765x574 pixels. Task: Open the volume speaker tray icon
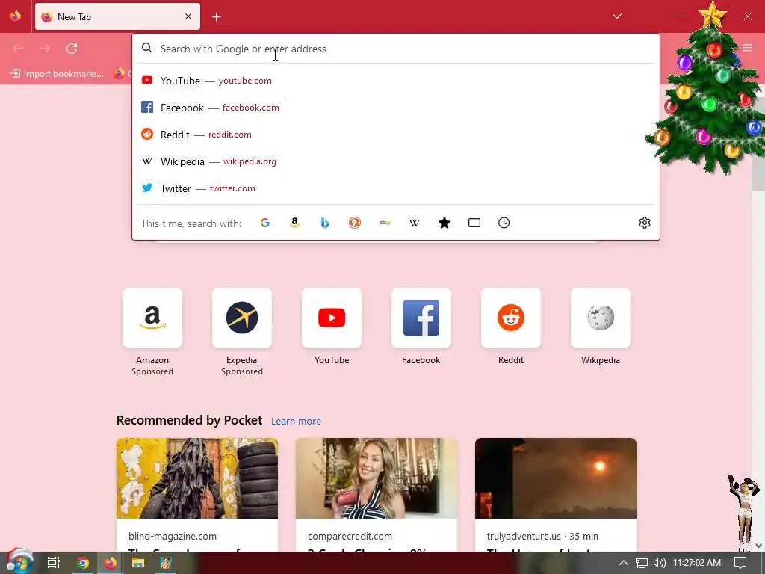[x=659, y=563]
